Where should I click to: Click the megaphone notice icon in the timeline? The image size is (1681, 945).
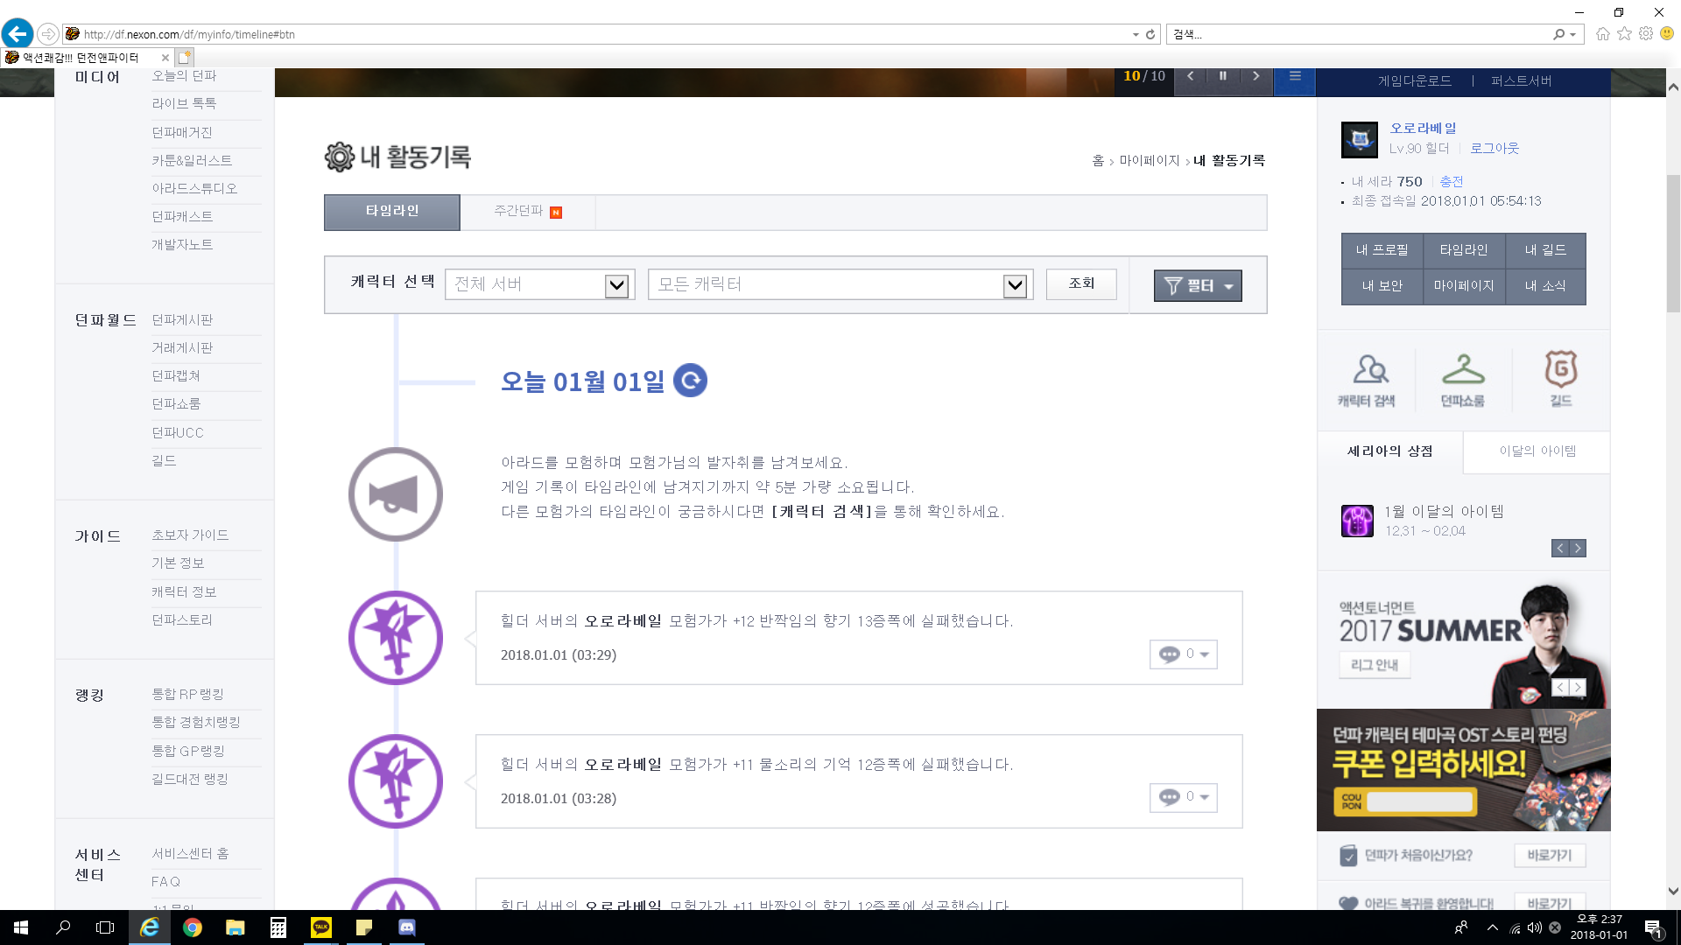pos(395,494)
